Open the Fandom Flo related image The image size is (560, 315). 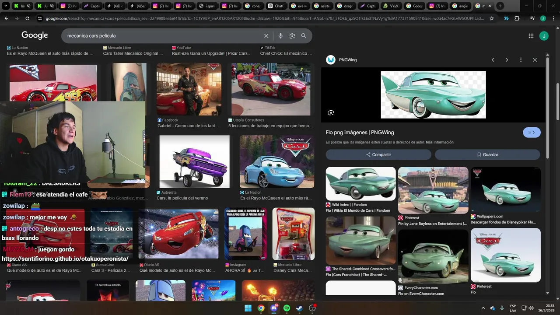pos(360,184)
